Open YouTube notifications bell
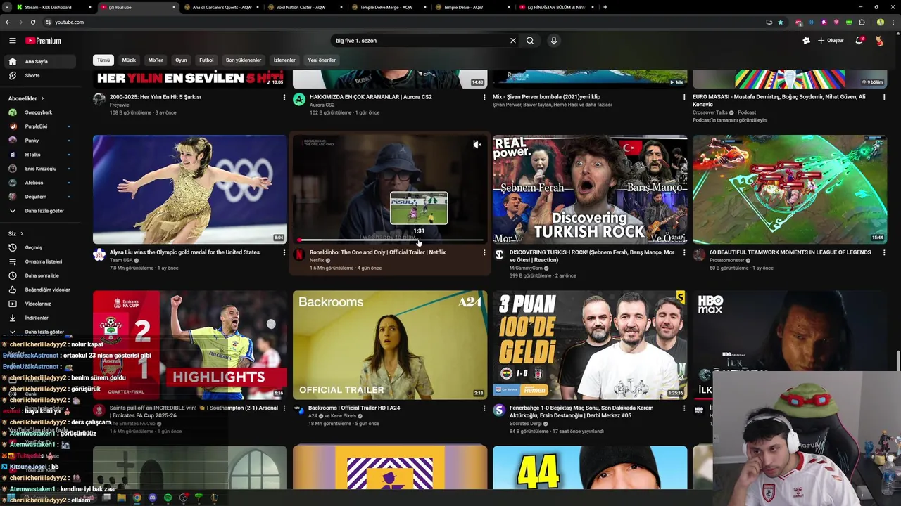 (859, 41)
